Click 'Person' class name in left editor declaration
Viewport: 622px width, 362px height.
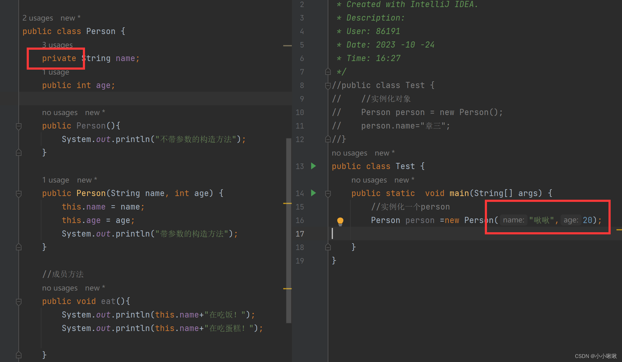tap(101, 31)
